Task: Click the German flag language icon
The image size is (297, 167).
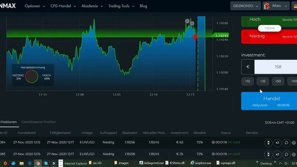Action: point(295,6)
